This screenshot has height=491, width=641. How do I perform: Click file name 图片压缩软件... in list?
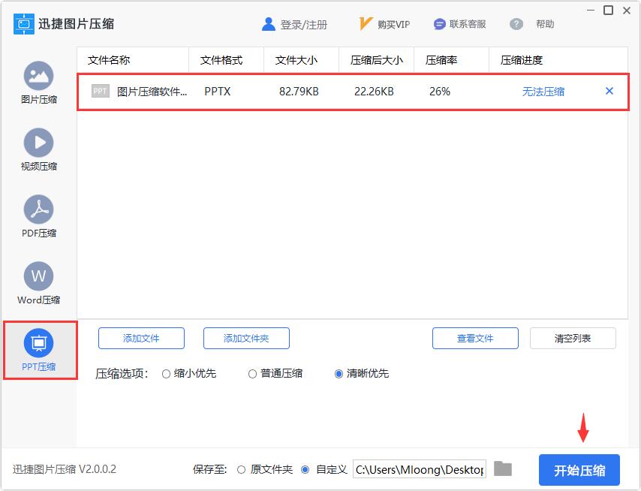152,91
